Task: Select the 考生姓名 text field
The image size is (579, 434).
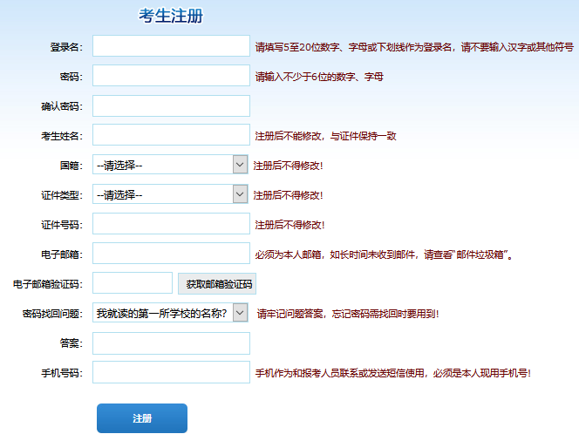Action: pyautogui.click(x=171, y=135)
